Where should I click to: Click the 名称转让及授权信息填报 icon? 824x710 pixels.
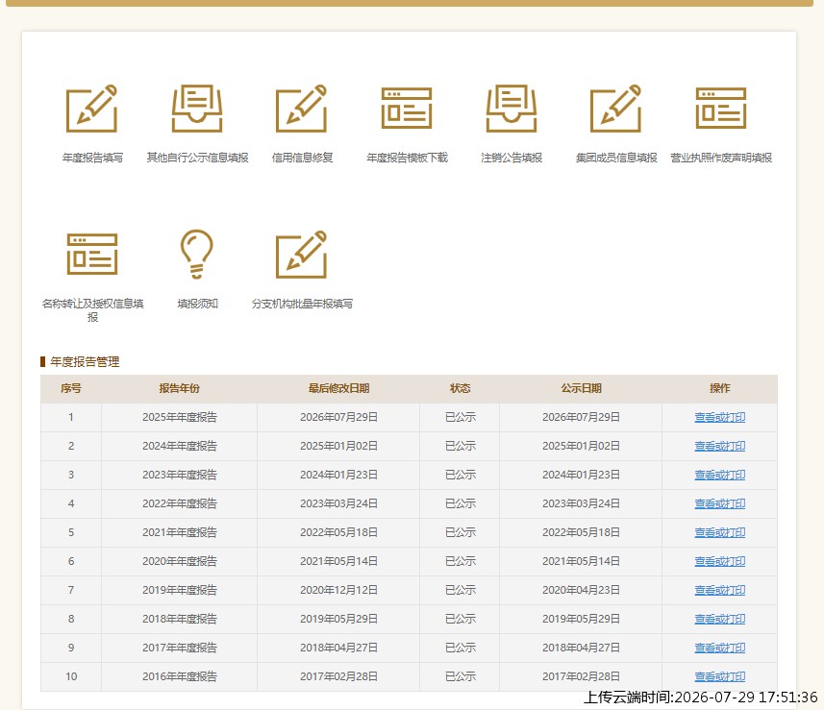coord(92,255)
